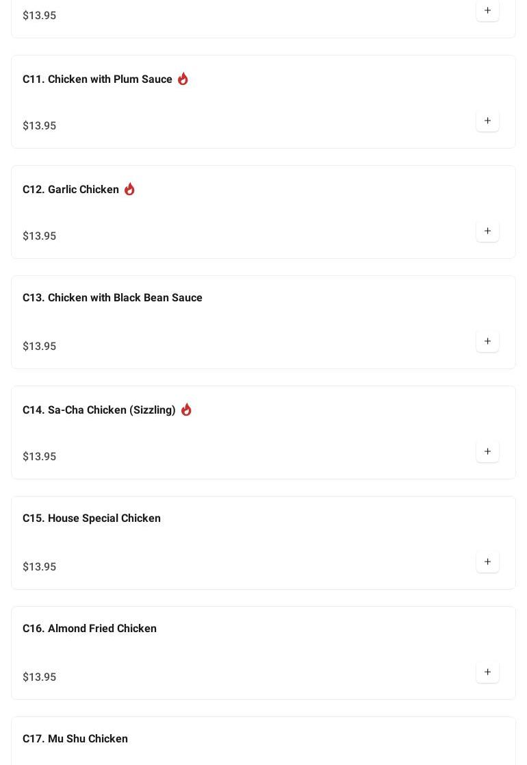Add C14 Sa-Cha Chicken (Sizzling) to order
This screenshot has width=527, height=765.
(487, 452)
